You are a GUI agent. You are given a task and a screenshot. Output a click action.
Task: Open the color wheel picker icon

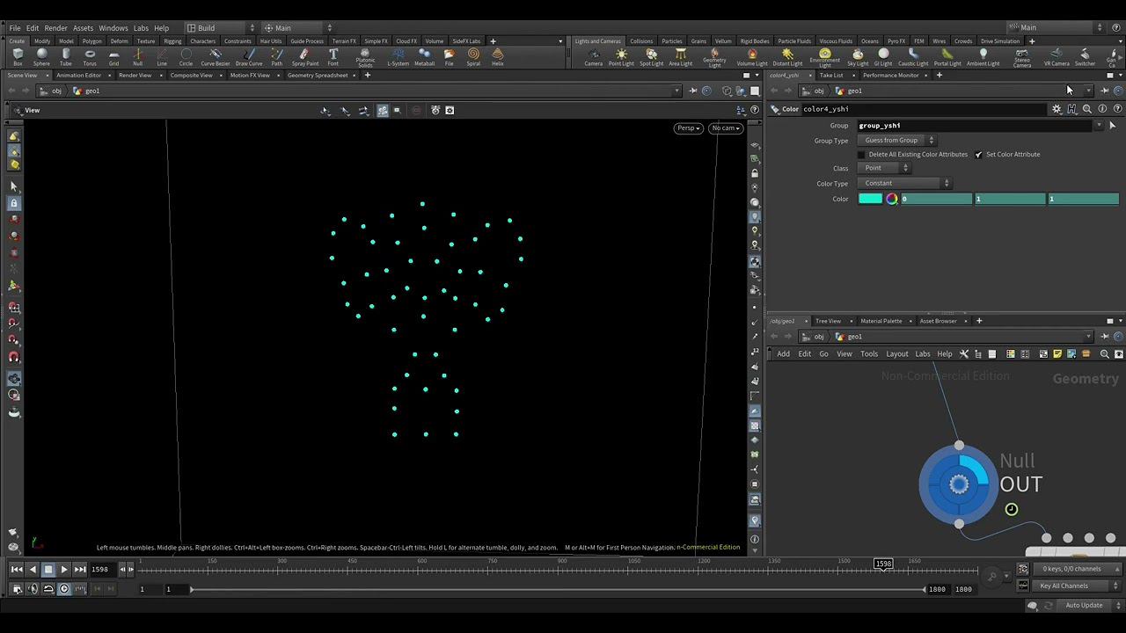coord(892,199)
